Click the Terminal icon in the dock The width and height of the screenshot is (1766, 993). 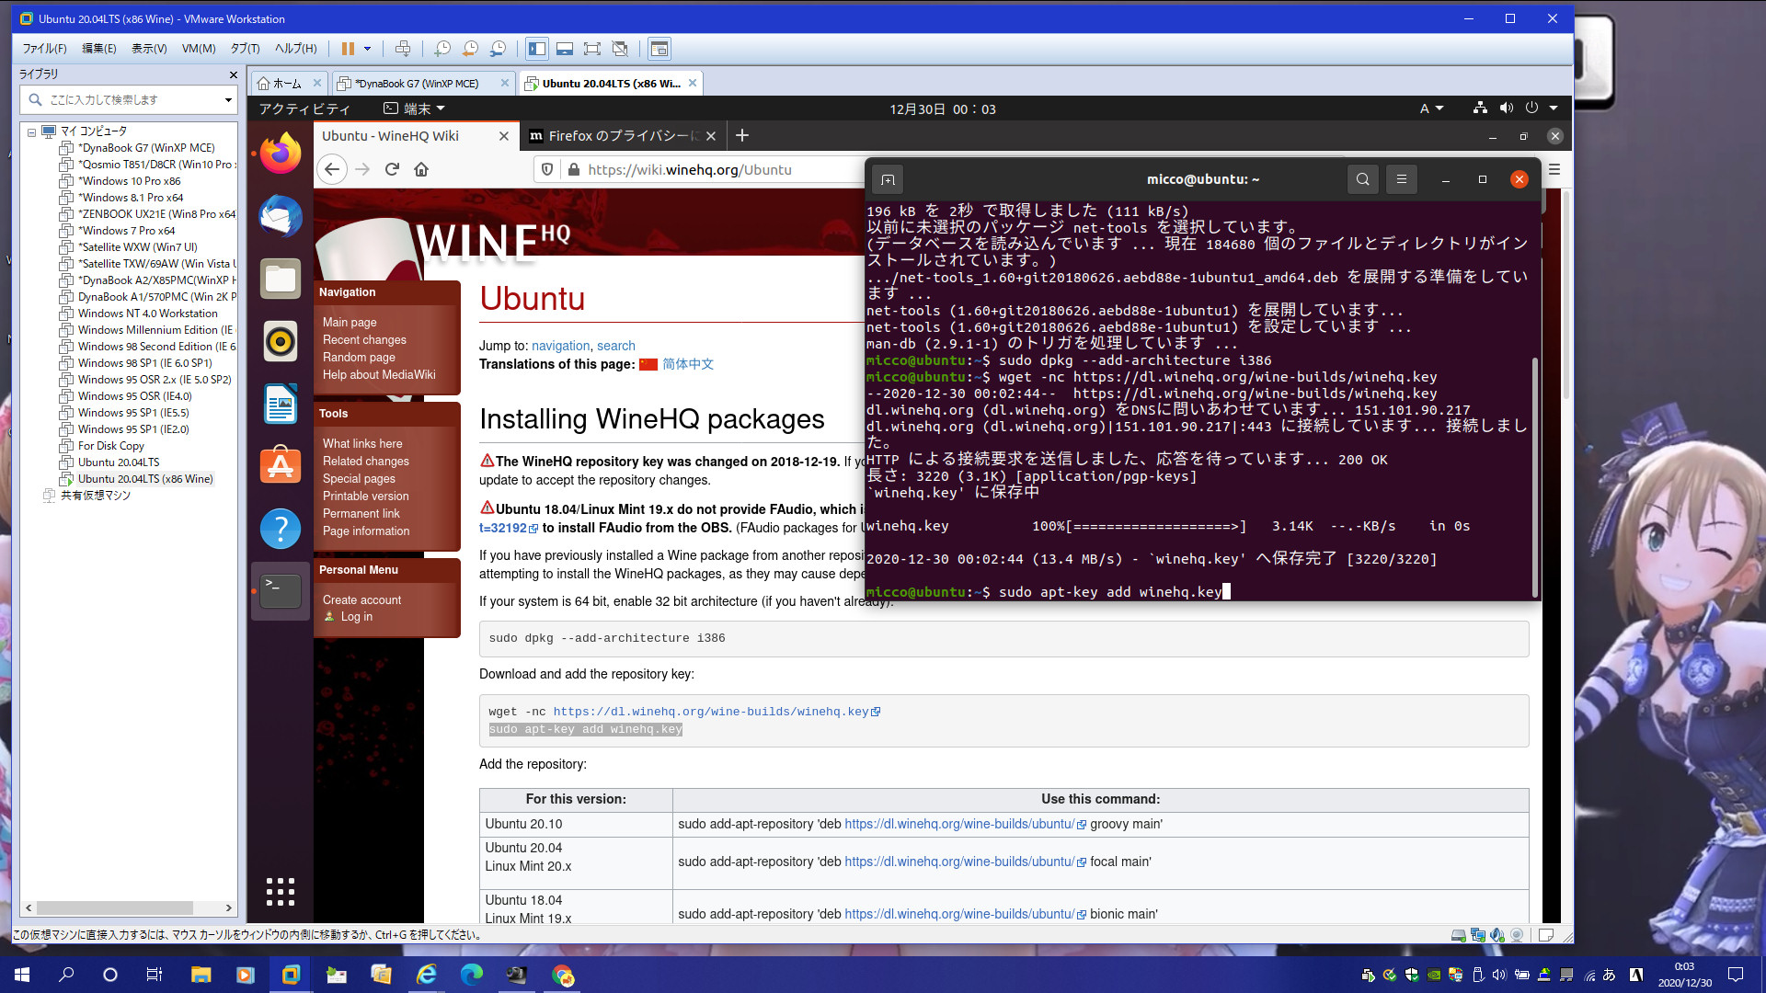pyautogui.click(x=281, y=591)
